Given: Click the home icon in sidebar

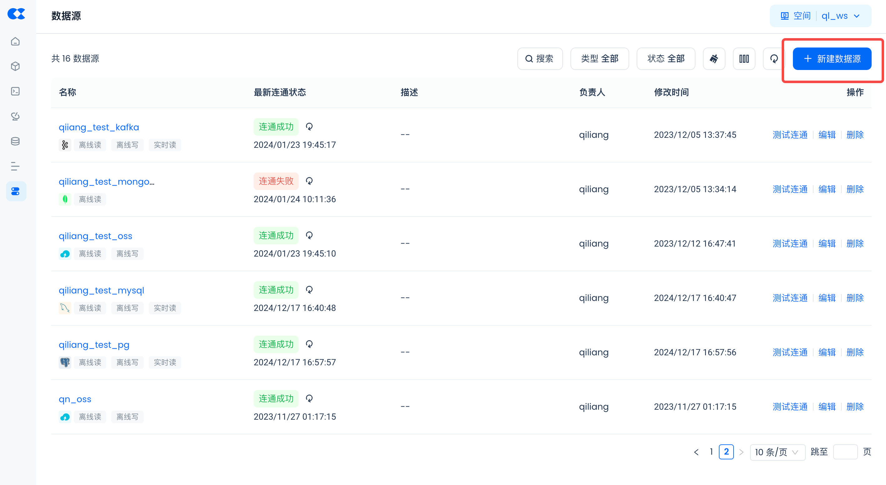Looking at the screenshot, I should tap(16, 42).
